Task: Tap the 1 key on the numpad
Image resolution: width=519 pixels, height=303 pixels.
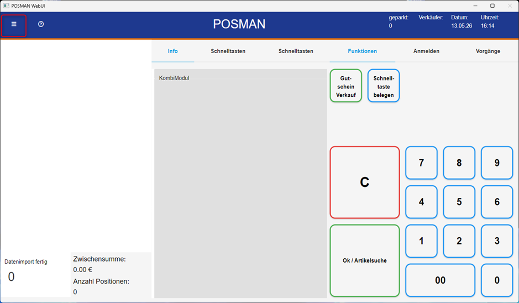Action: click(421, 241)
